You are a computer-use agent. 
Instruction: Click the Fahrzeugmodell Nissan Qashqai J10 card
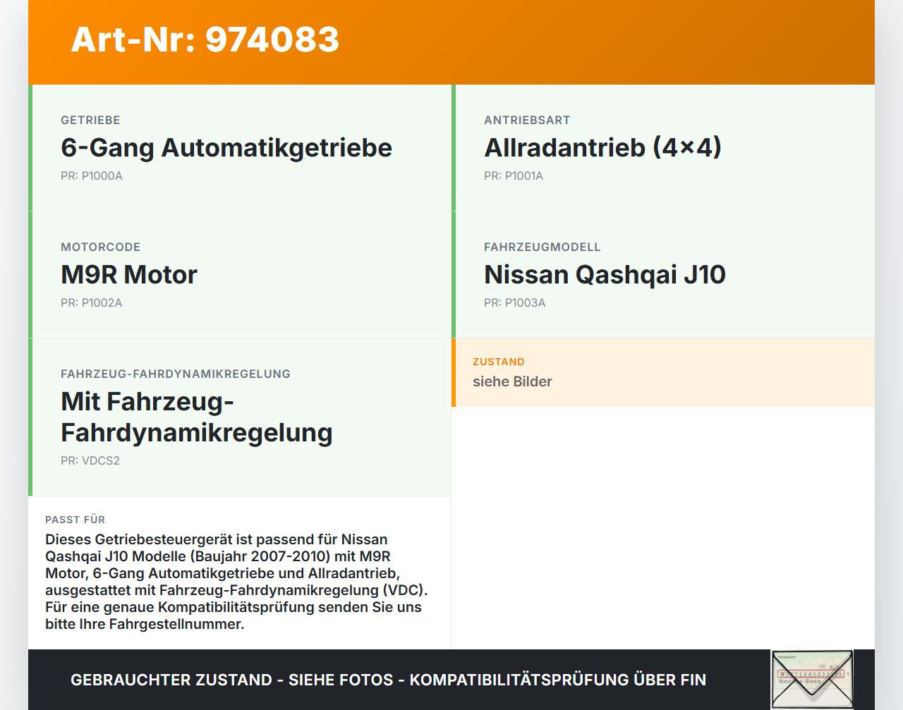[x=663, y=274]
